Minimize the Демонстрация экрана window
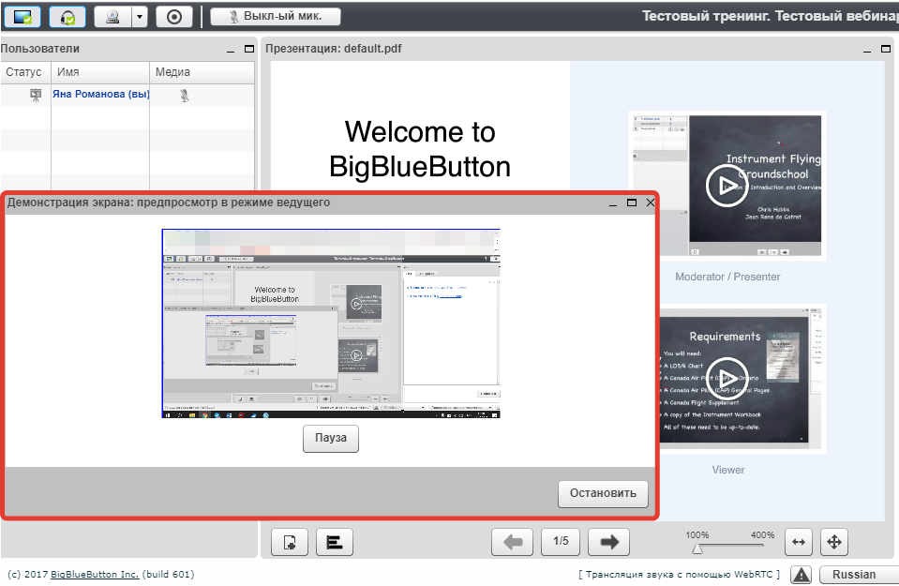Screen dimensions: 899x586 (613, 203)
